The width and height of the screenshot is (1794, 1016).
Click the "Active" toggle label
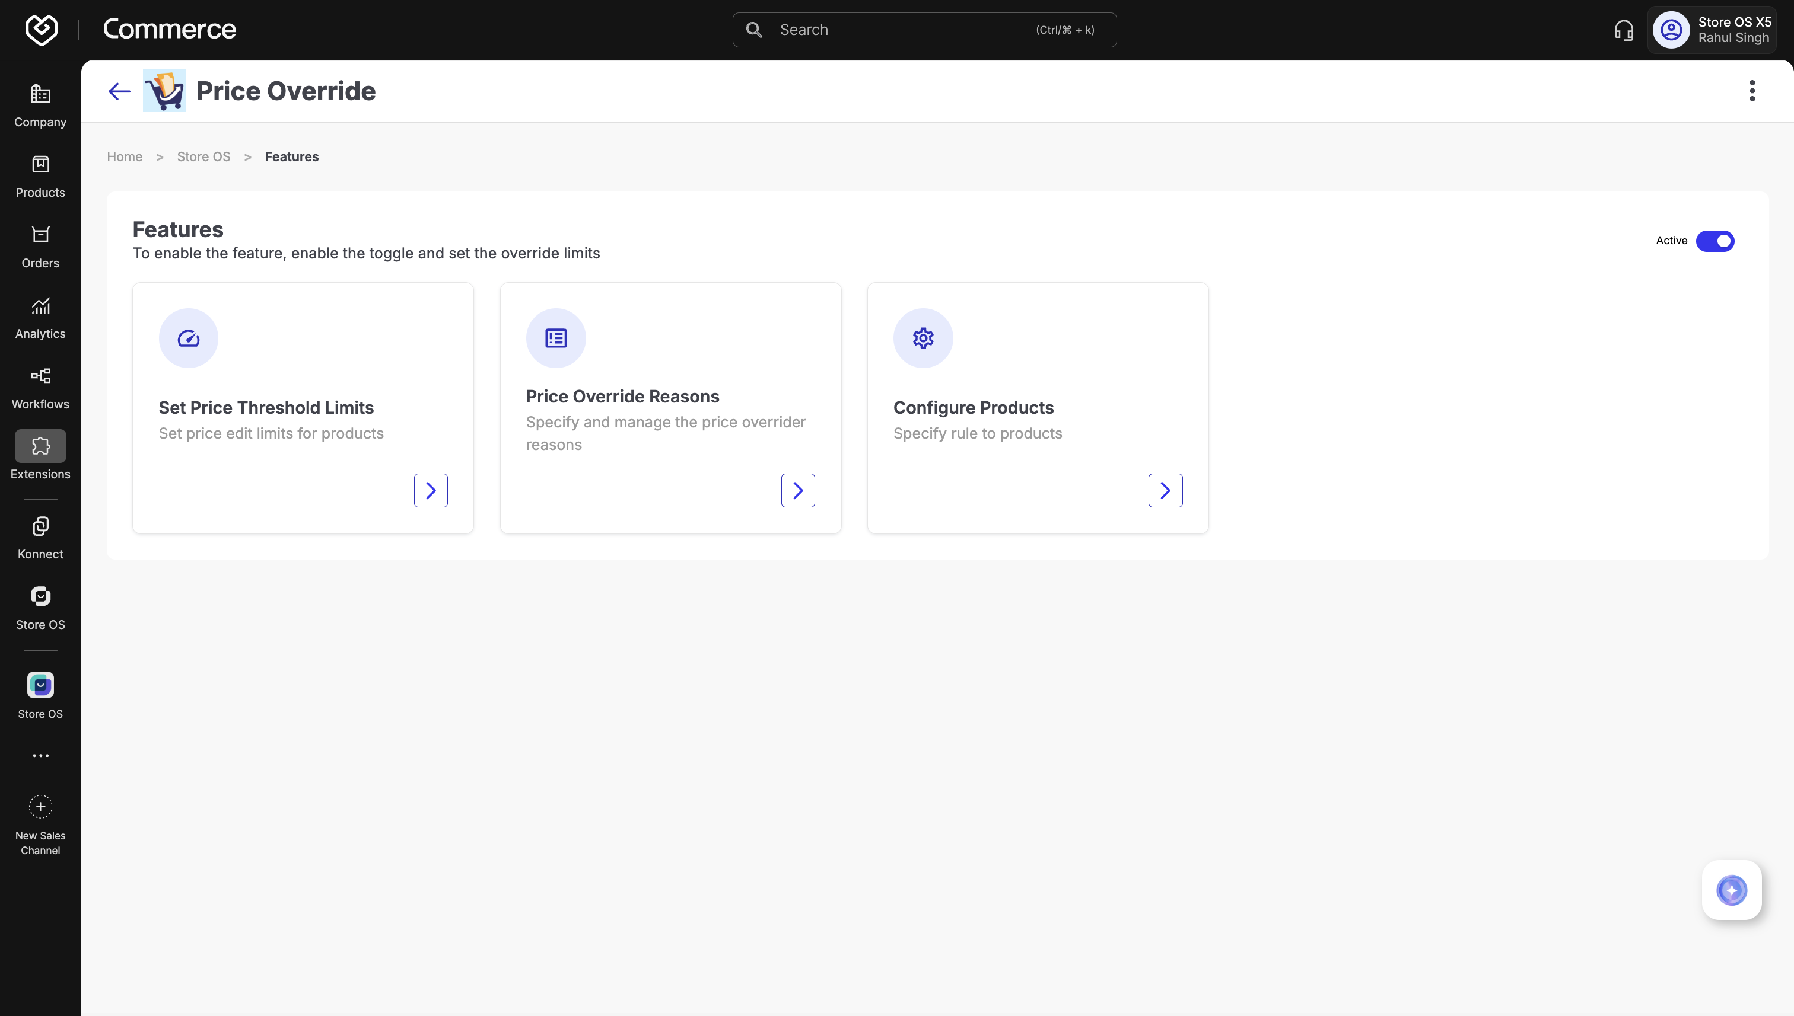pyautogui.click(x=1671, y=241)
